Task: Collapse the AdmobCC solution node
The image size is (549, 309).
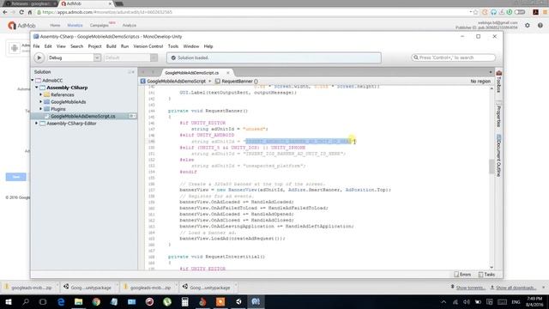Action: pyautogui.click(x=33, y=80)
